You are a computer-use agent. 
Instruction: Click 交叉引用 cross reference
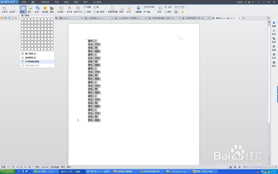148,7
